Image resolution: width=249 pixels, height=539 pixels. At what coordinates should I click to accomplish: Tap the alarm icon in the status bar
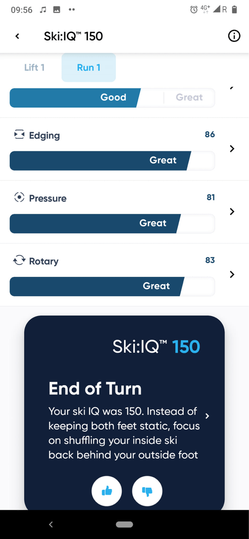[x=194, y=9]
